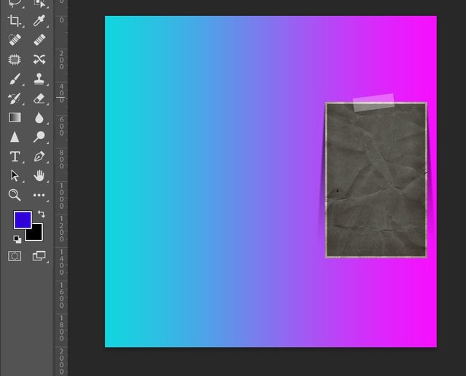
Task: Select the Spot Healing Brush tool
Action: [15, 40]
